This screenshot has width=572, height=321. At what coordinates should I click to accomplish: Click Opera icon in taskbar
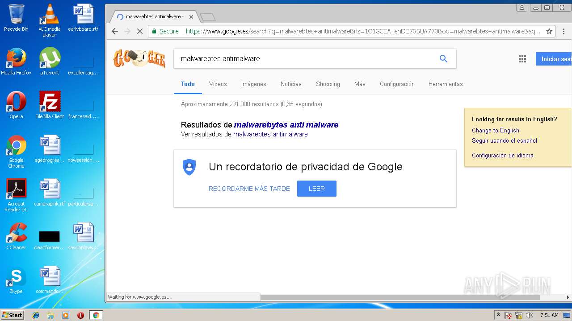pyautogui.click(x=81, y=315)
